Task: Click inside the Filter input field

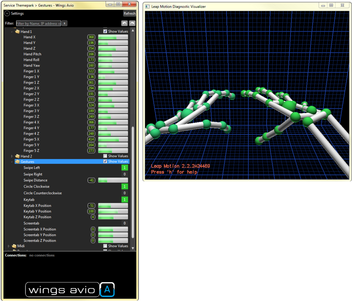Action: [x=39, y=23]
